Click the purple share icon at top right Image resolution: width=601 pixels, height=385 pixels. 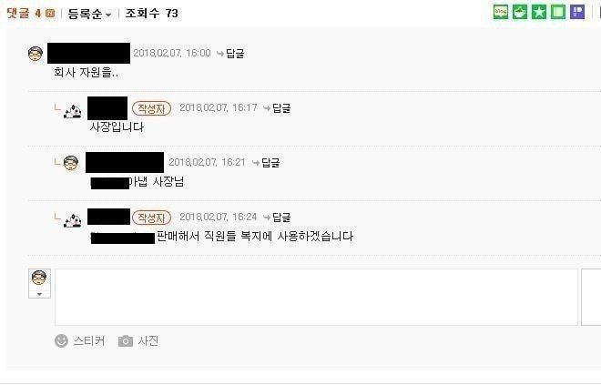point(577,12)
